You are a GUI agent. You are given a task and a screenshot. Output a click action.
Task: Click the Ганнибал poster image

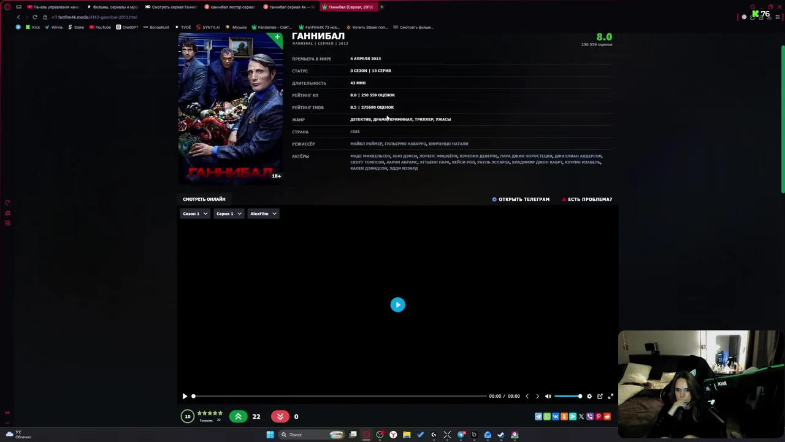pos(231,109)
